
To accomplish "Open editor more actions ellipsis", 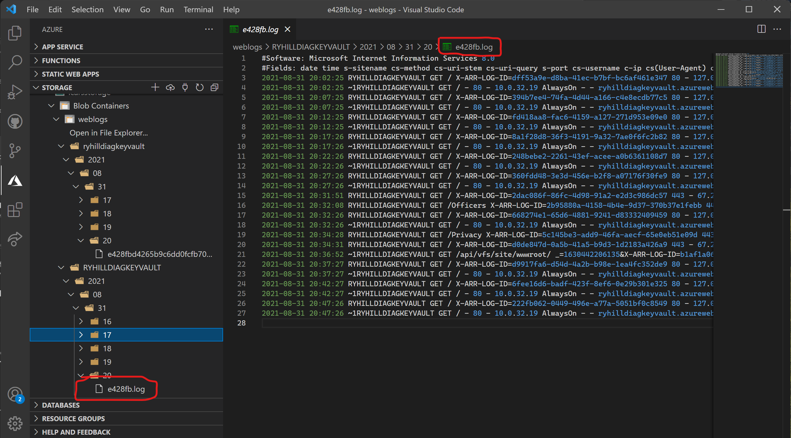I will point(777,29).
